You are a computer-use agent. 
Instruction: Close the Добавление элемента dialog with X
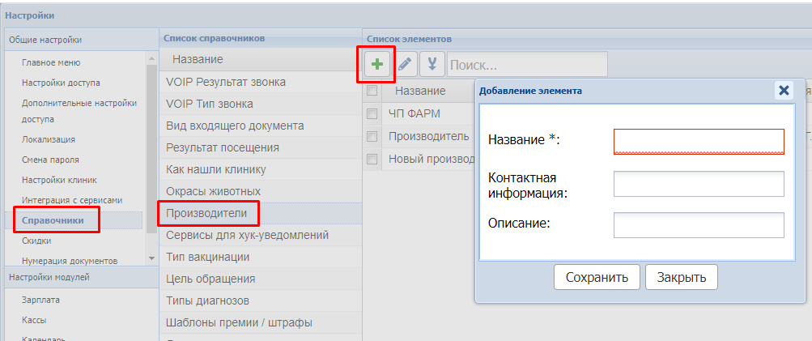pyautogui.click(x=784, y=90)
